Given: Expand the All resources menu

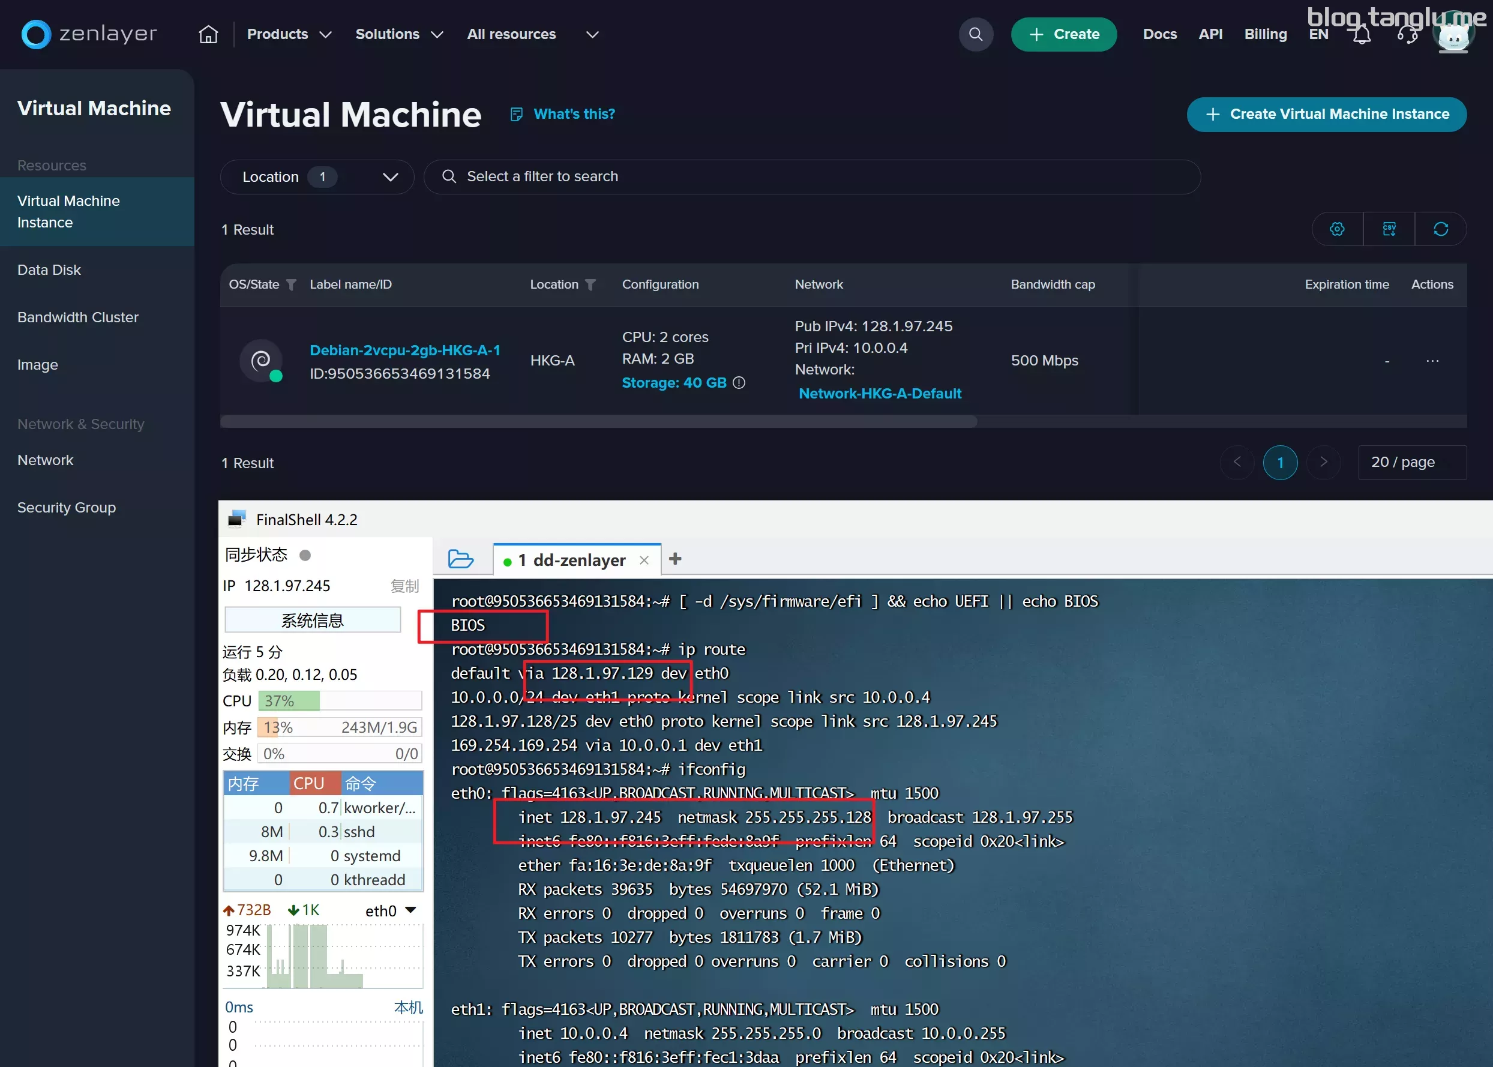Looking at the screenshot, I should point(533,34).
